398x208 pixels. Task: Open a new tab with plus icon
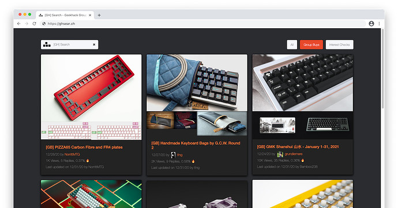(99, 15)
